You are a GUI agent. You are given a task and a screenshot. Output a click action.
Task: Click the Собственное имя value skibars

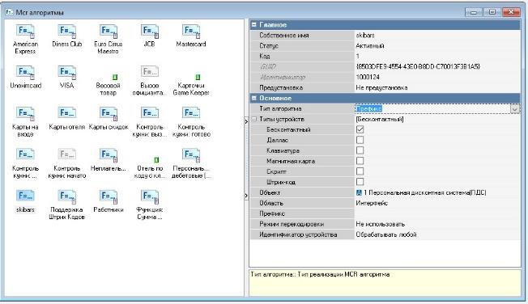[x=365, y=36]
